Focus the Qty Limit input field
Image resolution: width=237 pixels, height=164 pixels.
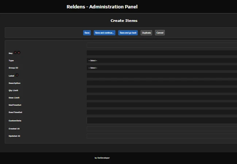[x=162, y=90]
